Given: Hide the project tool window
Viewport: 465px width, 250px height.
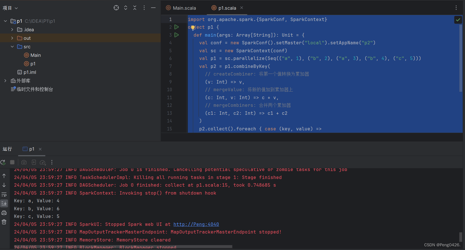Looking at the screenshot, I should click(153, 8).
